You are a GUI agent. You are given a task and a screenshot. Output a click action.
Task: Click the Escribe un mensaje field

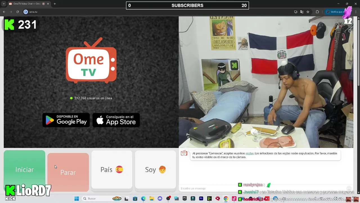(262, 188)
